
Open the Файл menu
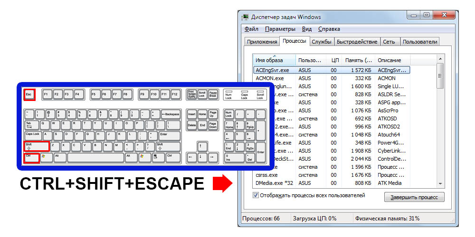click(x=251, y=29)
